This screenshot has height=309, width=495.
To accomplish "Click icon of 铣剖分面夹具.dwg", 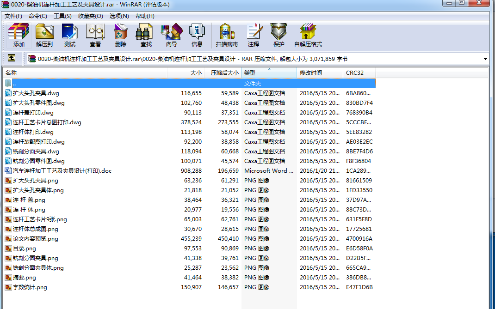I will [8, 151].
